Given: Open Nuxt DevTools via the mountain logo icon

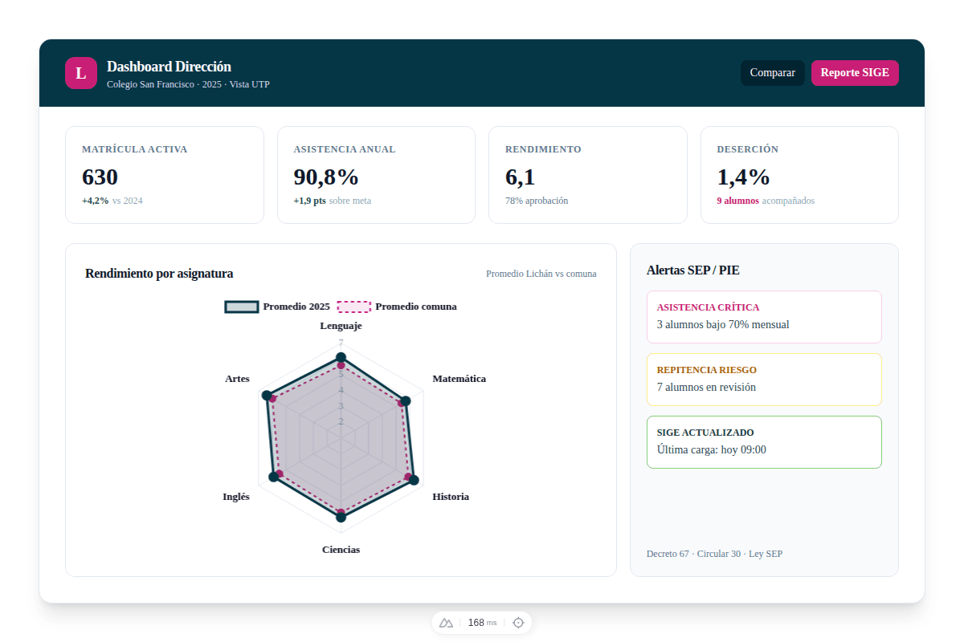Looking at the screenshot, I should [446, 623].
